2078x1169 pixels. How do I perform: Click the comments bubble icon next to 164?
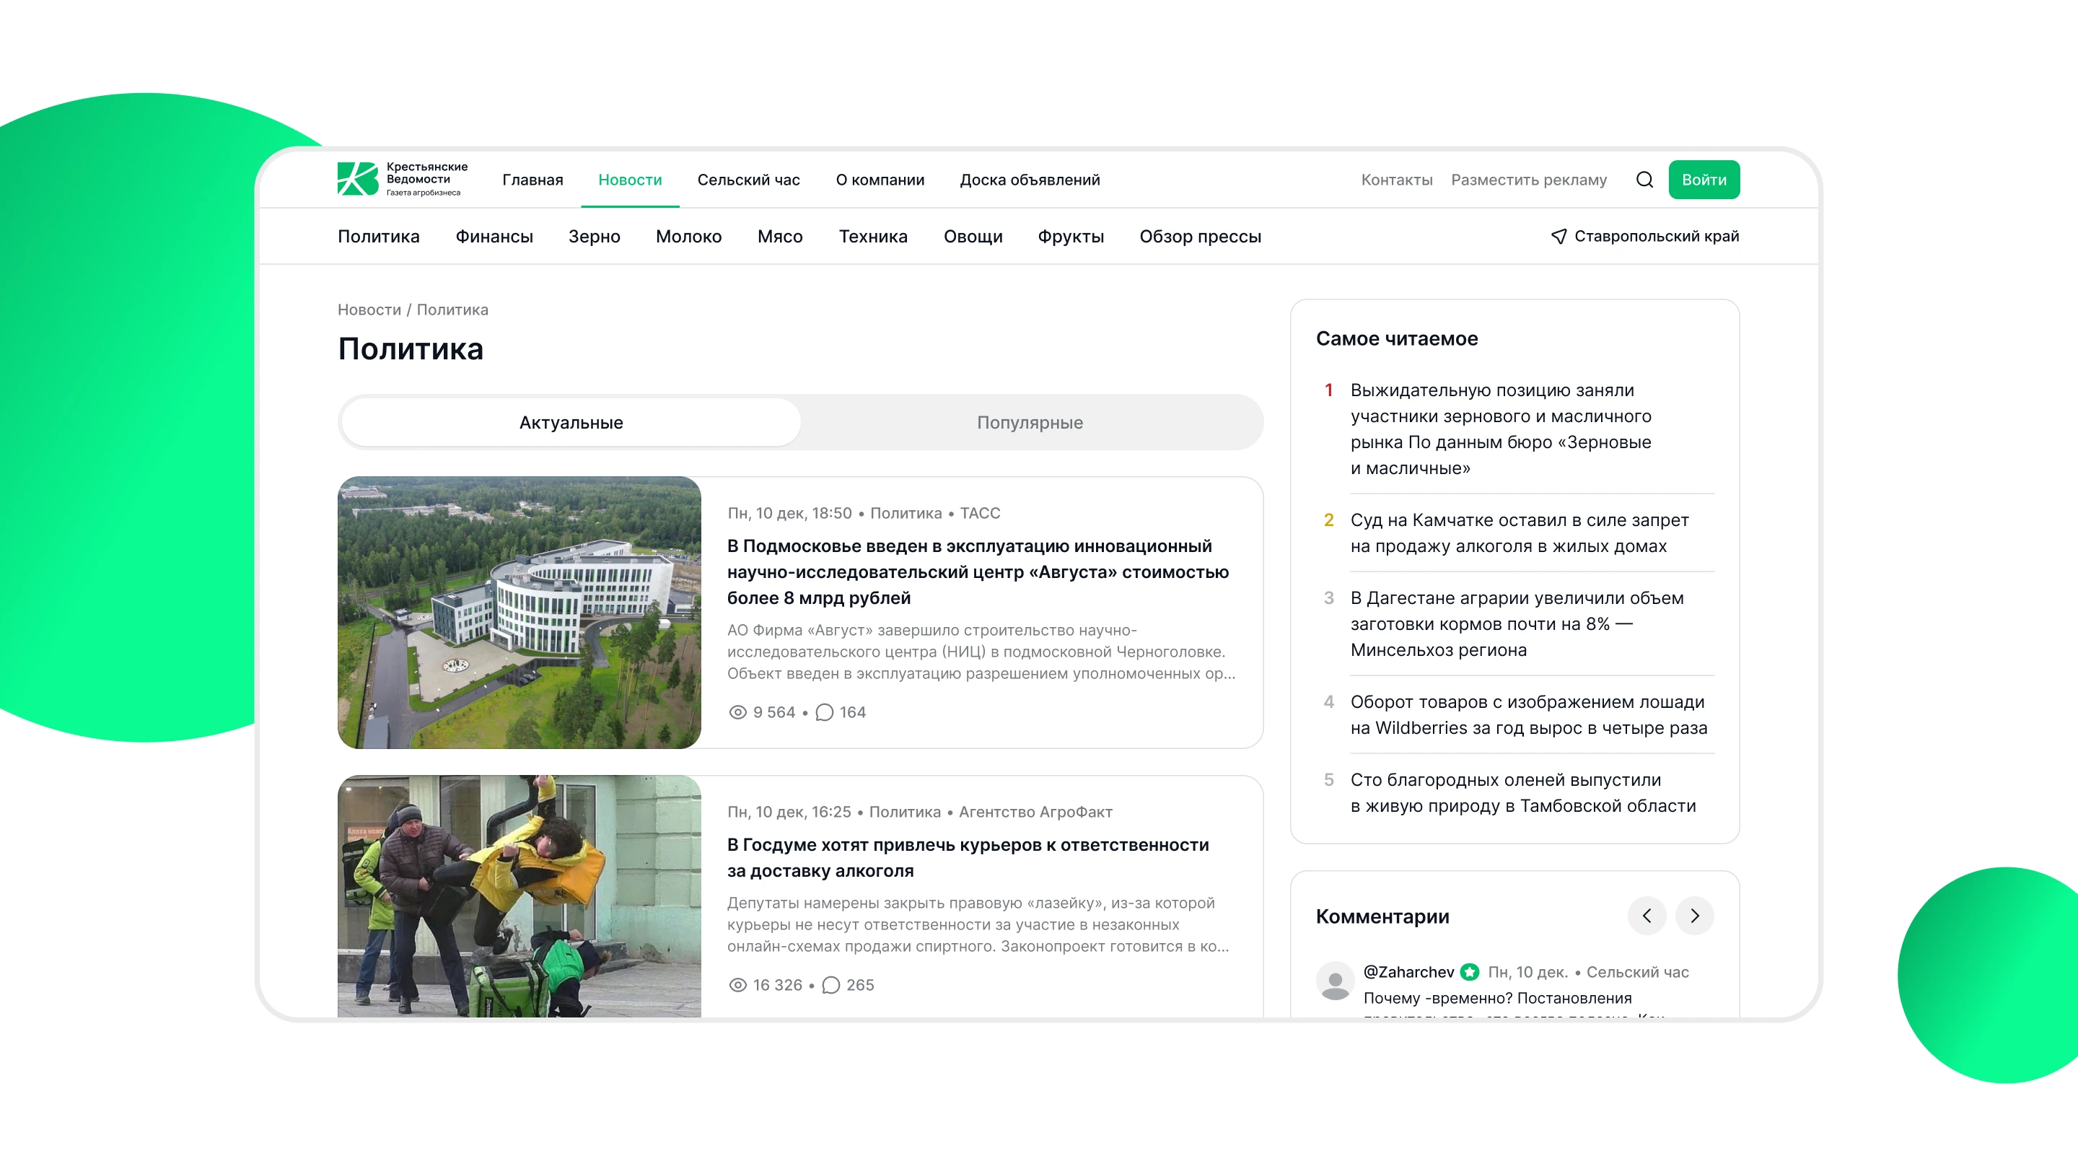(x=825, y=712)
